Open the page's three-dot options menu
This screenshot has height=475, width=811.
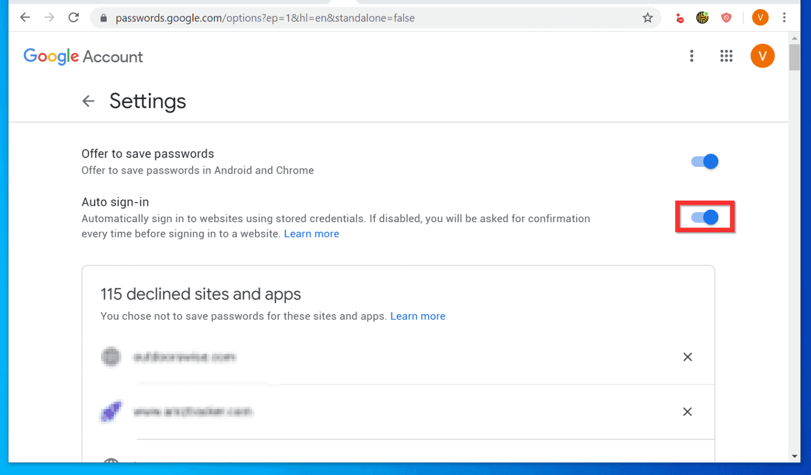point(692,55)
